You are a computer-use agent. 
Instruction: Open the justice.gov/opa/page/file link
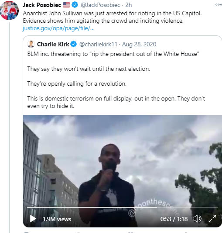coord(58,28)
